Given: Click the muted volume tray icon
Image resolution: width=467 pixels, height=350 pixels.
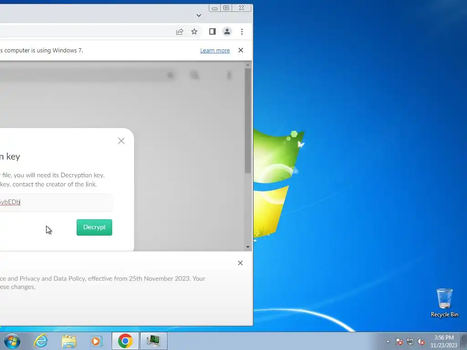Looking at the screenshot, I should pyautogui.click(x=421, y=341).
